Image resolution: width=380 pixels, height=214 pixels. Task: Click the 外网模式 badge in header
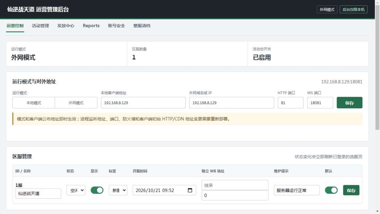tap(327, 9)
